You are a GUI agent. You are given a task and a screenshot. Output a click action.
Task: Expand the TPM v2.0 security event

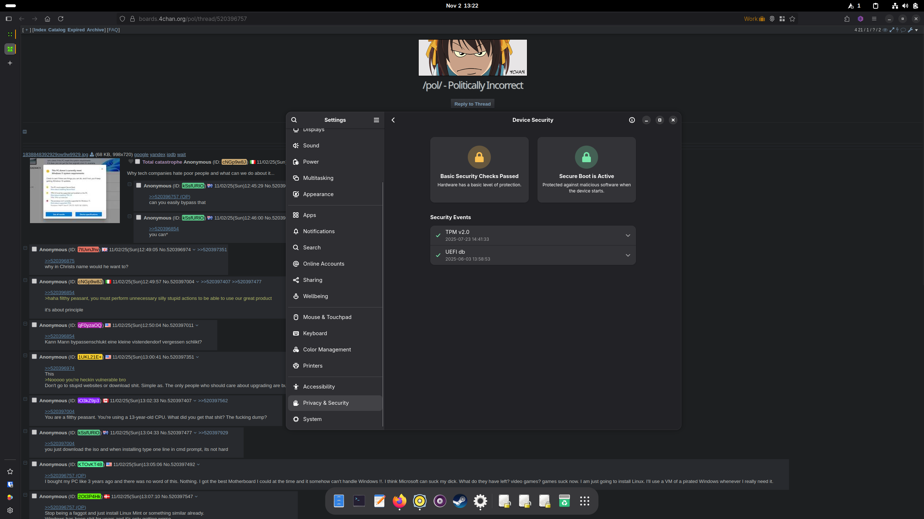click(x=628, y=235)
